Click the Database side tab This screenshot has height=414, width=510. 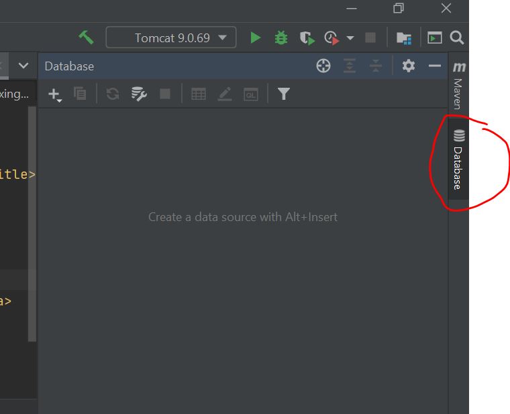point(458,161)
